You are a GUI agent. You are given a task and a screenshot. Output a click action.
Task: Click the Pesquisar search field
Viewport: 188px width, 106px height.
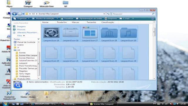[x=132, y=14]
